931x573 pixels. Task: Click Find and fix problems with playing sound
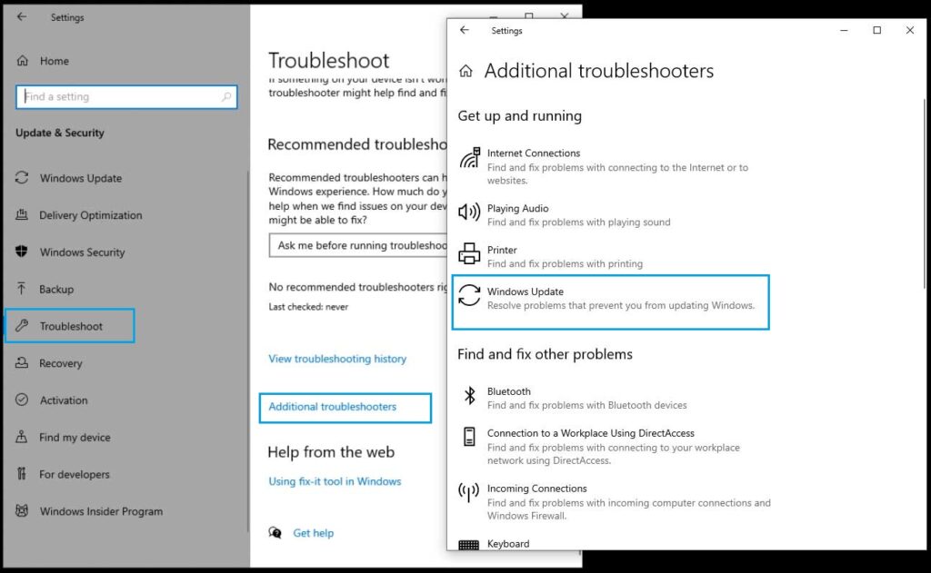(579, 222)
